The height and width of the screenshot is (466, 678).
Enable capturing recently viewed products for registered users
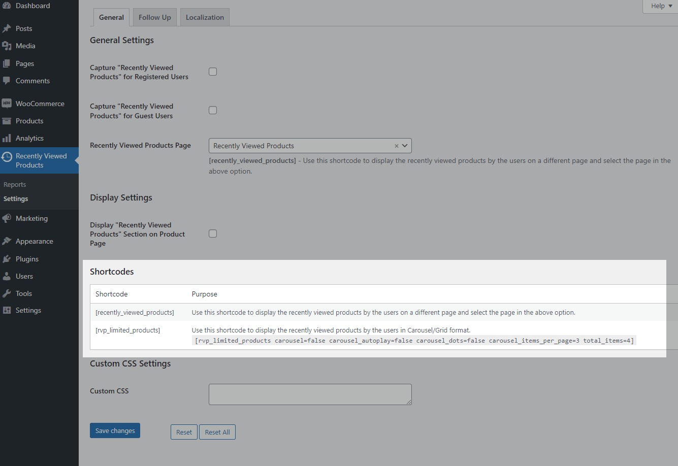click(x=212, y=72)
